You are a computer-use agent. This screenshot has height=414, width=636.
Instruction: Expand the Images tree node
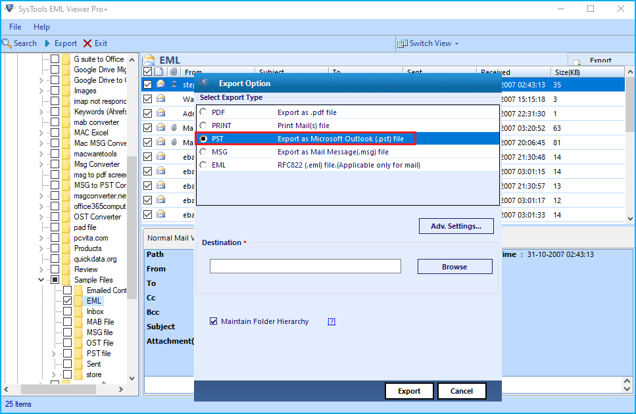(x=41, y=91)
